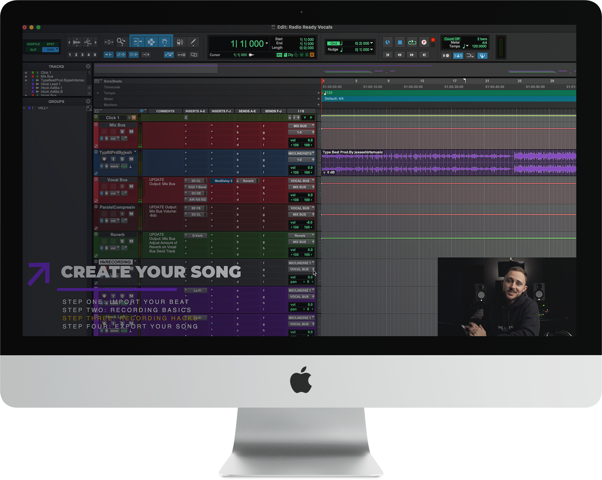Click the Return to Zero transport button
602x480 pixels.
pyautogui.click(x=388, y=55)
